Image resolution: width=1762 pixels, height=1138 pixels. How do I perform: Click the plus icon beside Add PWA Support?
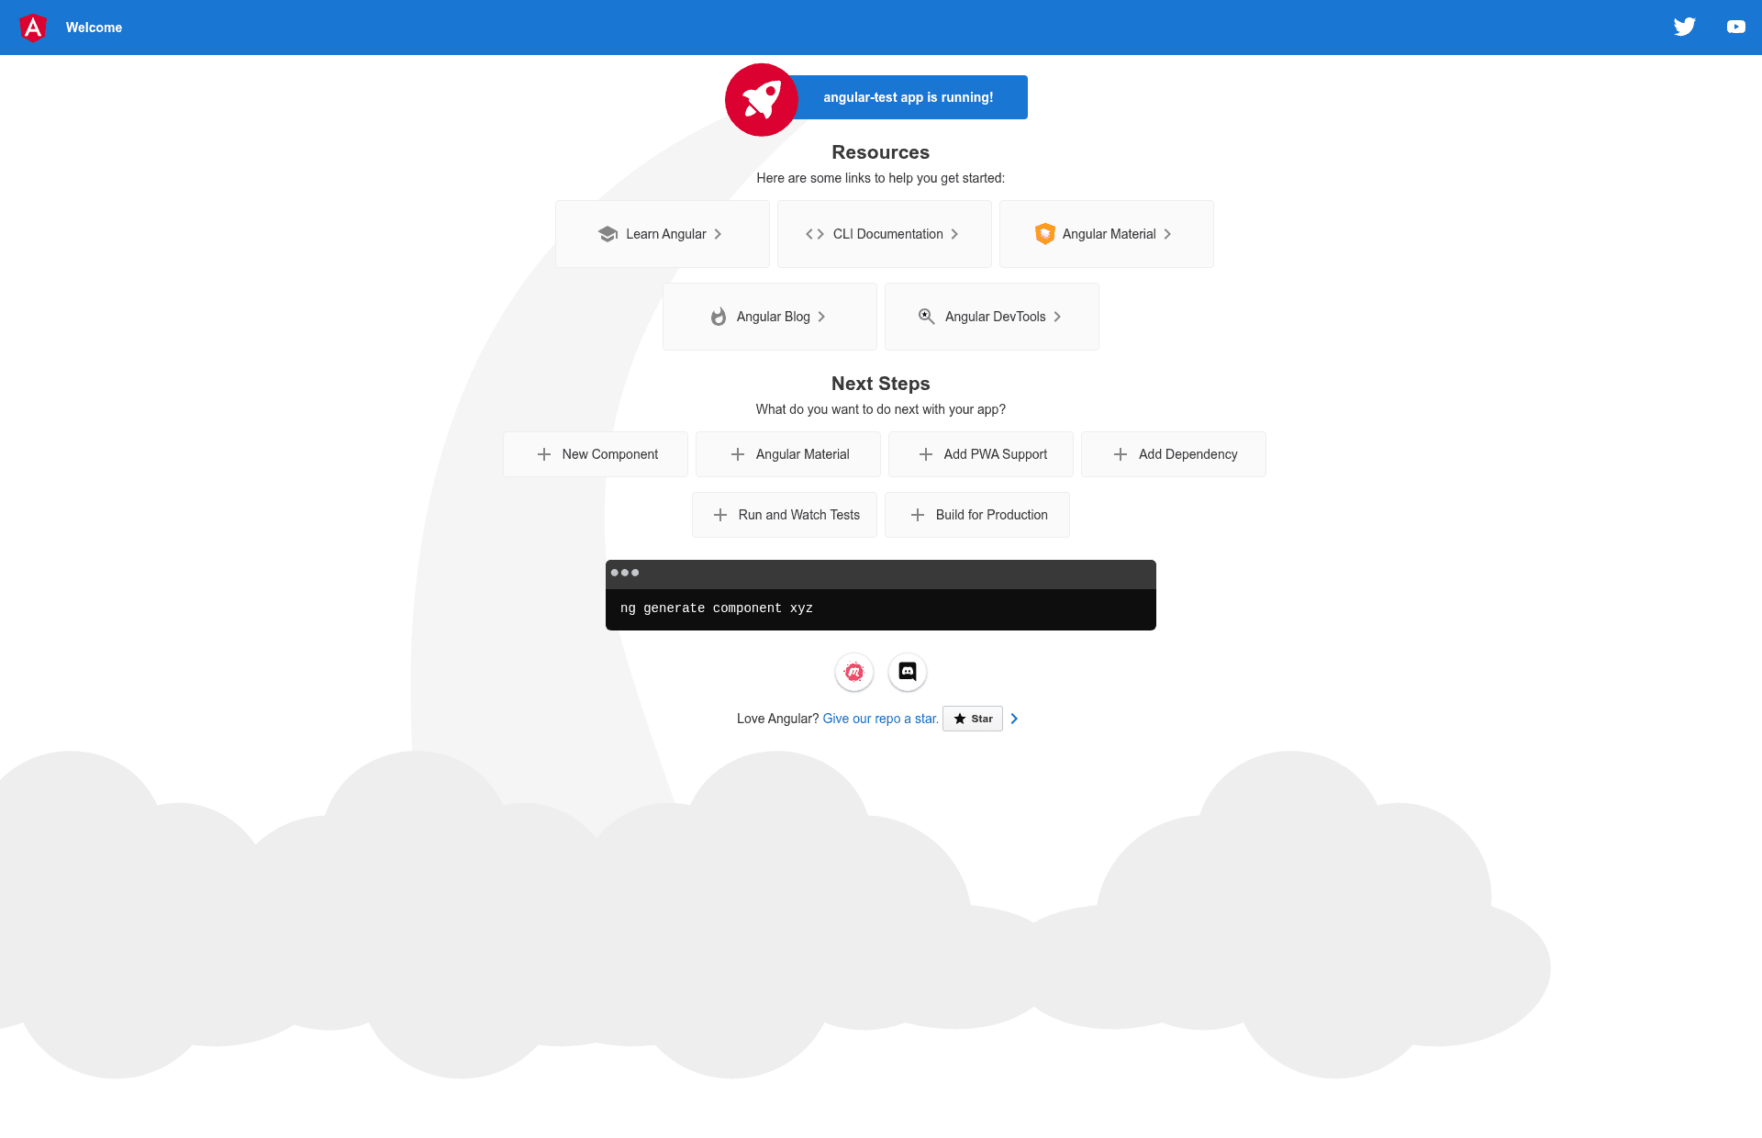(x=926, y=454)
